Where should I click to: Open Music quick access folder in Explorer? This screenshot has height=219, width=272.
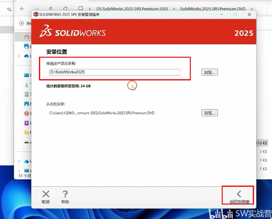[27, 113]
